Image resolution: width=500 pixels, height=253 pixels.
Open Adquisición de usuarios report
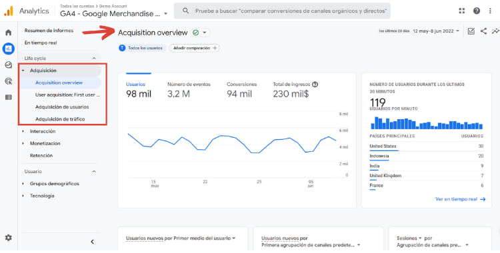tap(61, 107)
